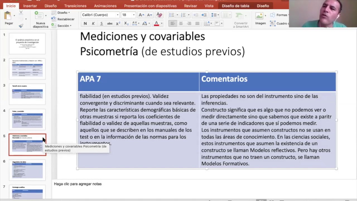
Task: Clear all formatting with the eraser icon
Action: [x=159, y=15]
